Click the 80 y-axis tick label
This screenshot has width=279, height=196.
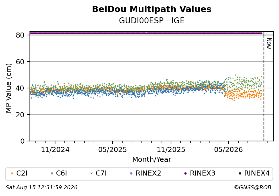coord(20,35)
